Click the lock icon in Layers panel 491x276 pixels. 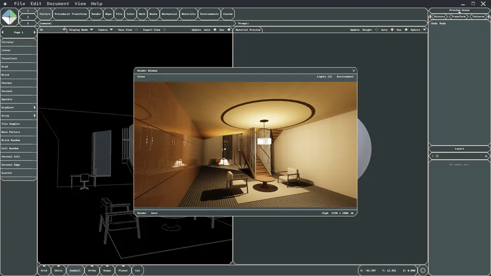pyautogui.click(x=486, y=156)
